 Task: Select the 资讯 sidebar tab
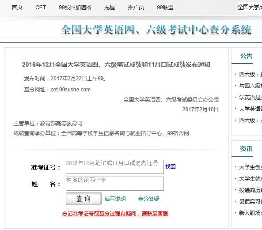pos(246,149)
